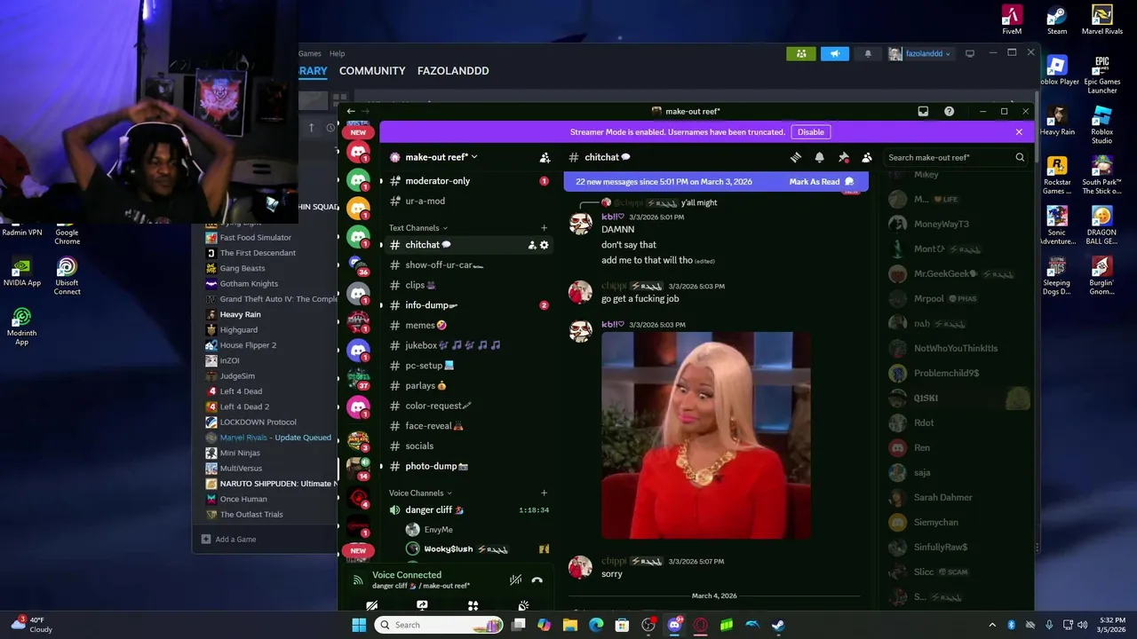Open info-dump channel
Viewport: 1137px width, 639px height.
point(466,305)
